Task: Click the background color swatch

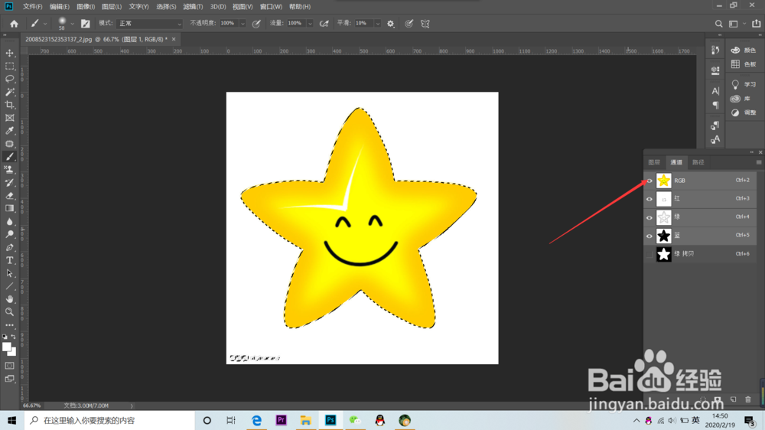Action: [13, 352]
